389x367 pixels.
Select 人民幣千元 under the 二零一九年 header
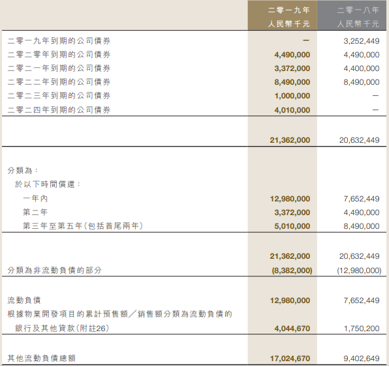coord(288,23)
